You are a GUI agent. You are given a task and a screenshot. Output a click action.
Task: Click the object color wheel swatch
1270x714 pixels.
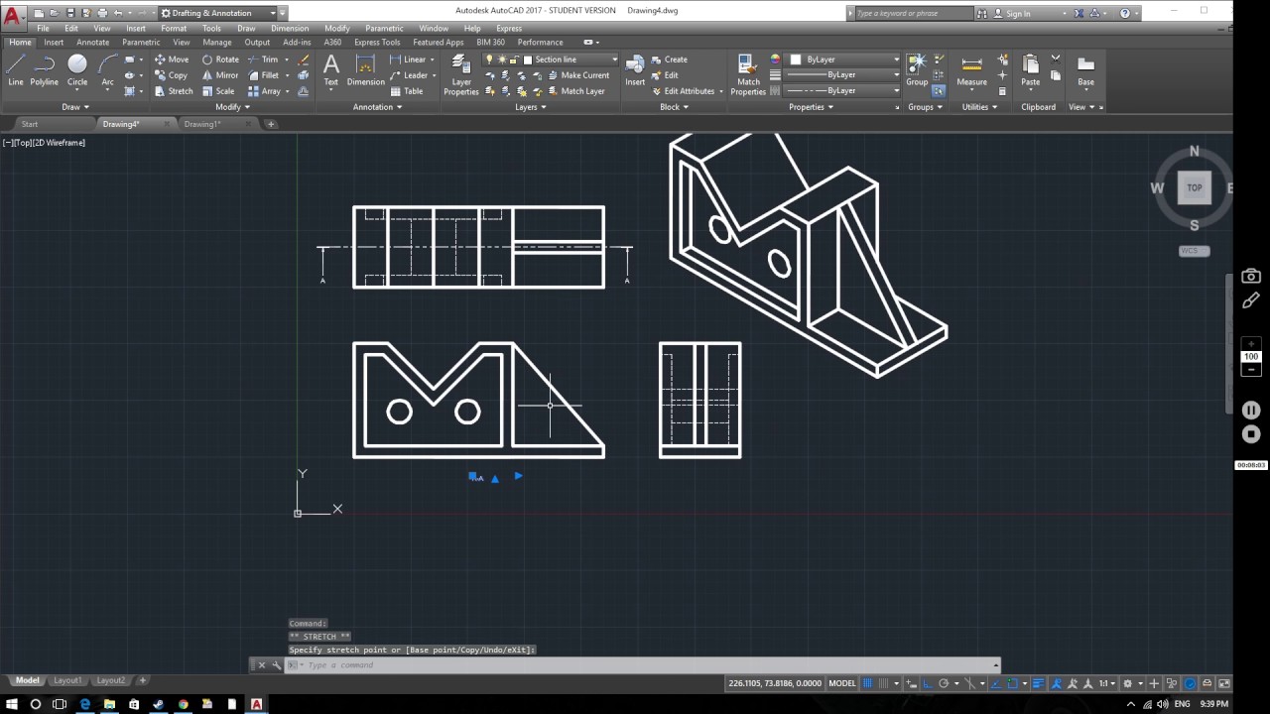pyautogui.click(x=776, y=59)
